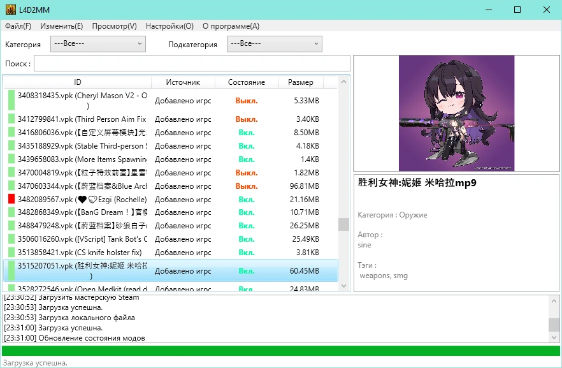
Task: Click log scroll up arrow
Action: 554,301
